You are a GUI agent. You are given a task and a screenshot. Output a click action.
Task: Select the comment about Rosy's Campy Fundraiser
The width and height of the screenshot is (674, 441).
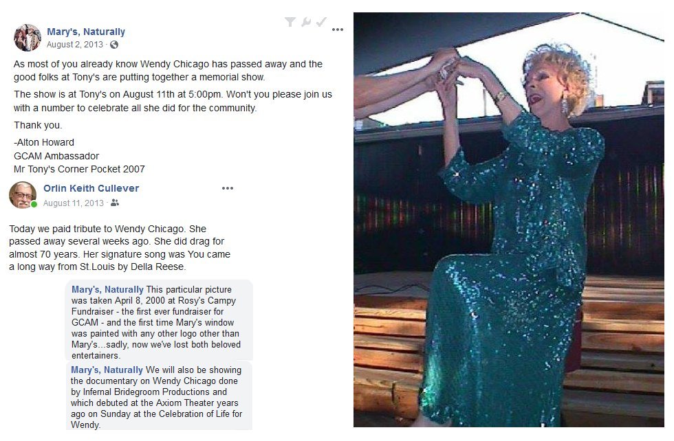coord(159,320)
